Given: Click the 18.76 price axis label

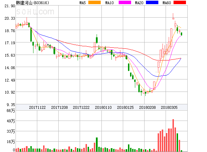Looking at the screenshot, I should tap(10, 31).
